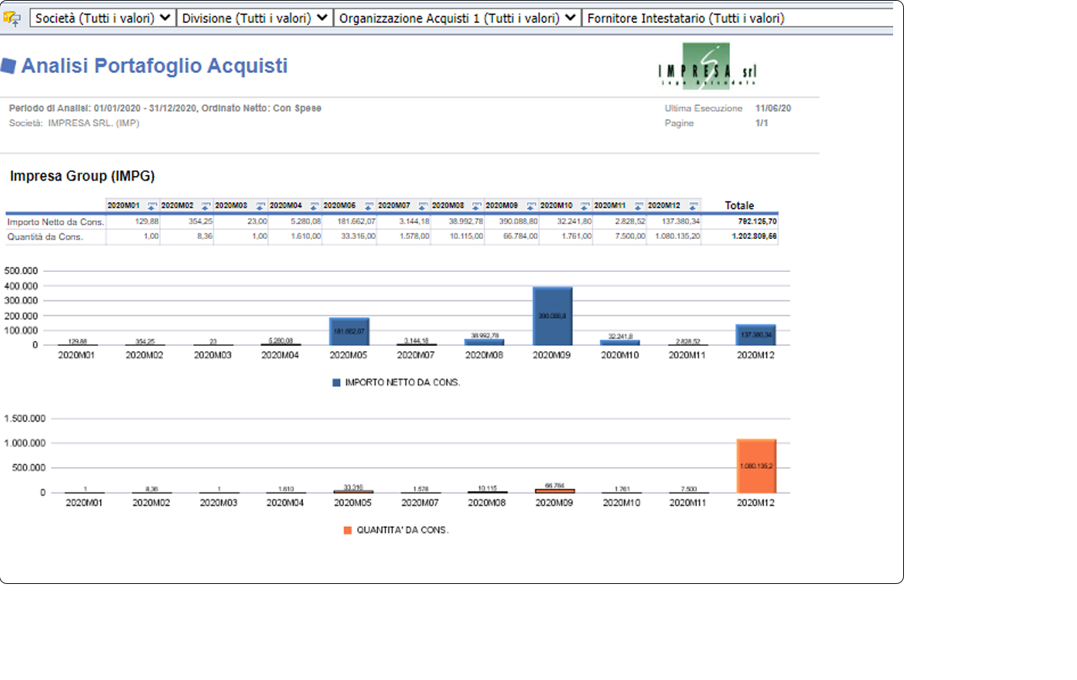Click the prompt filter icon at top-left
1077x680 pixels.
point(12,18)
